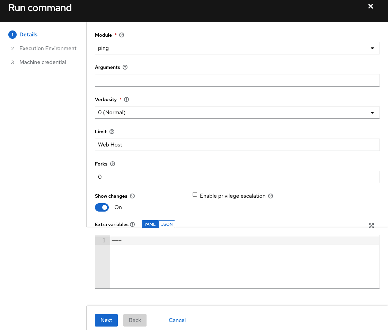Click the Extra variables help icon
The height and width of the screenshot is (330, 388).
[133, 224]
